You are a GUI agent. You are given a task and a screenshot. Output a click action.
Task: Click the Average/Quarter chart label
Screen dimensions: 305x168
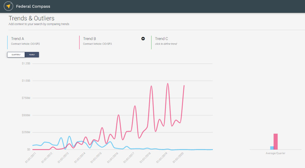click(275, 153)
